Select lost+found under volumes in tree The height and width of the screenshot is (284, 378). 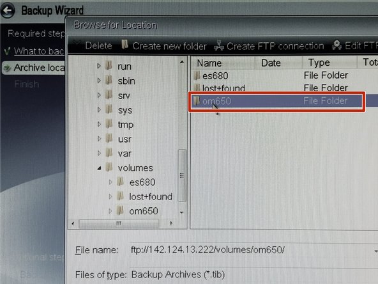(x=151, y=197)
